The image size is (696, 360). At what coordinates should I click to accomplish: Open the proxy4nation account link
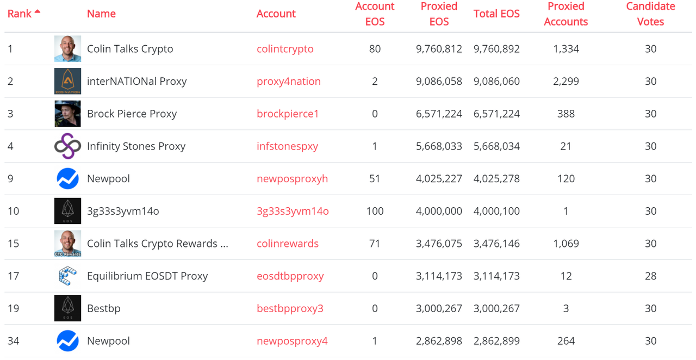(289, 82)
